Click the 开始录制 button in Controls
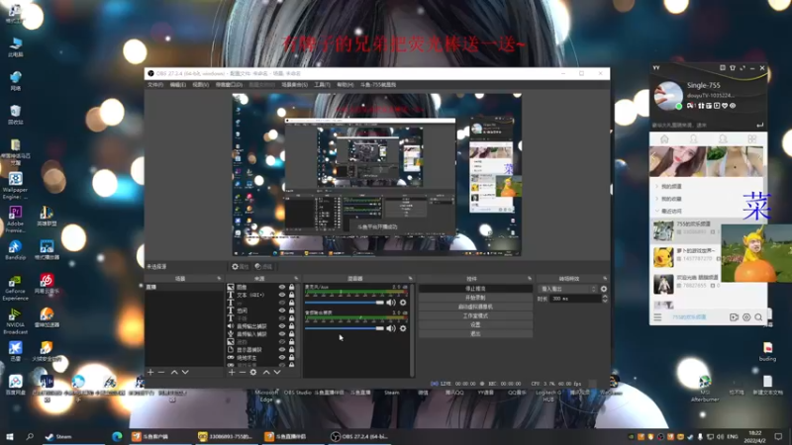The image size is (792, 445). pos(475,298)
